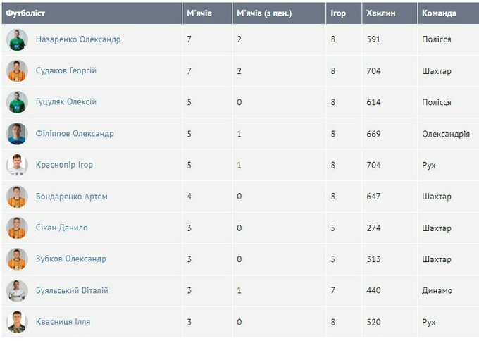
Task: Click the Команда column header
Action: [439, 13]
